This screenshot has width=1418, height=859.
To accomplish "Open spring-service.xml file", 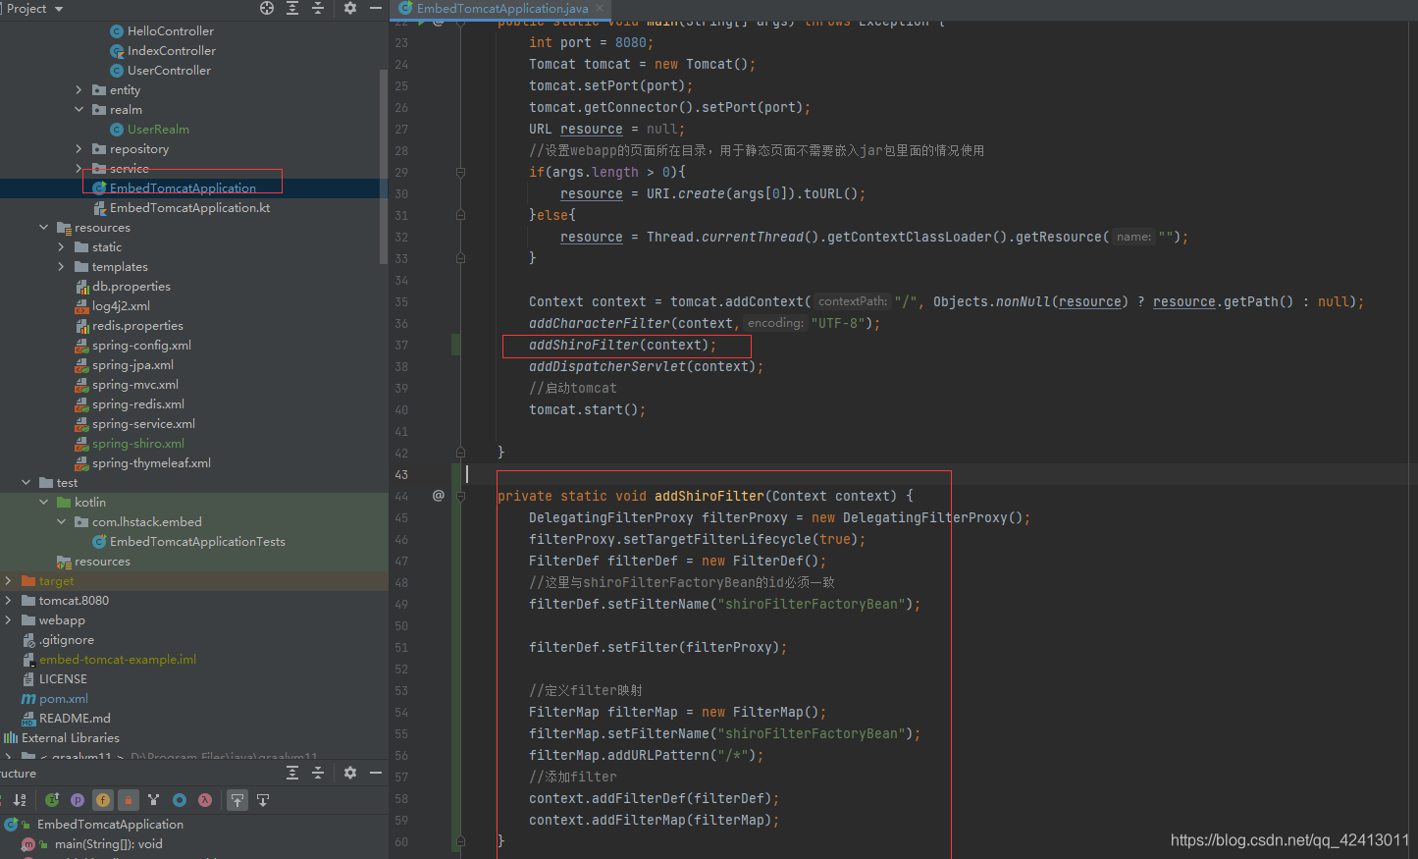I will pos(143,424).
